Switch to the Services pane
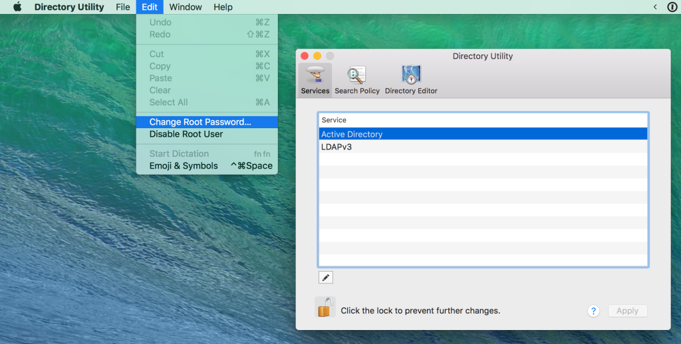This screenshot has height=344, width=681. pos(315,80)
